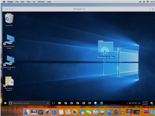The image size is (155, 116).
Task: Click the Wi-Fi icon in Mac menu bar
Action: 148,2
